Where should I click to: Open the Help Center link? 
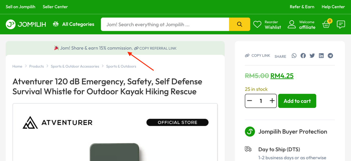coord(333,7)
